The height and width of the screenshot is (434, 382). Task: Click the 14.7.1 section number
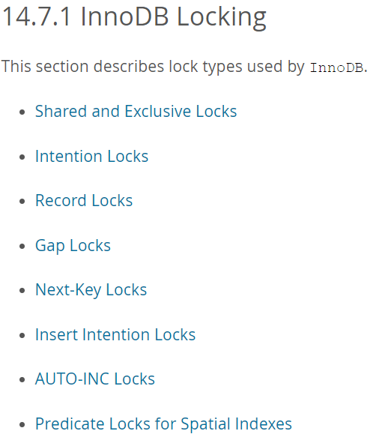click(36, 17)
